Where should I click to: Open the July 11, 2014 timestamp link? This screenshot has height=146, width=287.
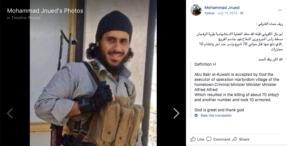coord(227,13)
